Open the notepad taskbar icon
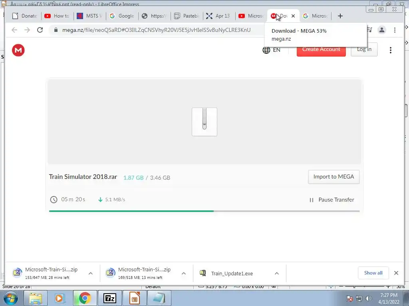Screen dimensions: 409x306 (x=159, y=298)
